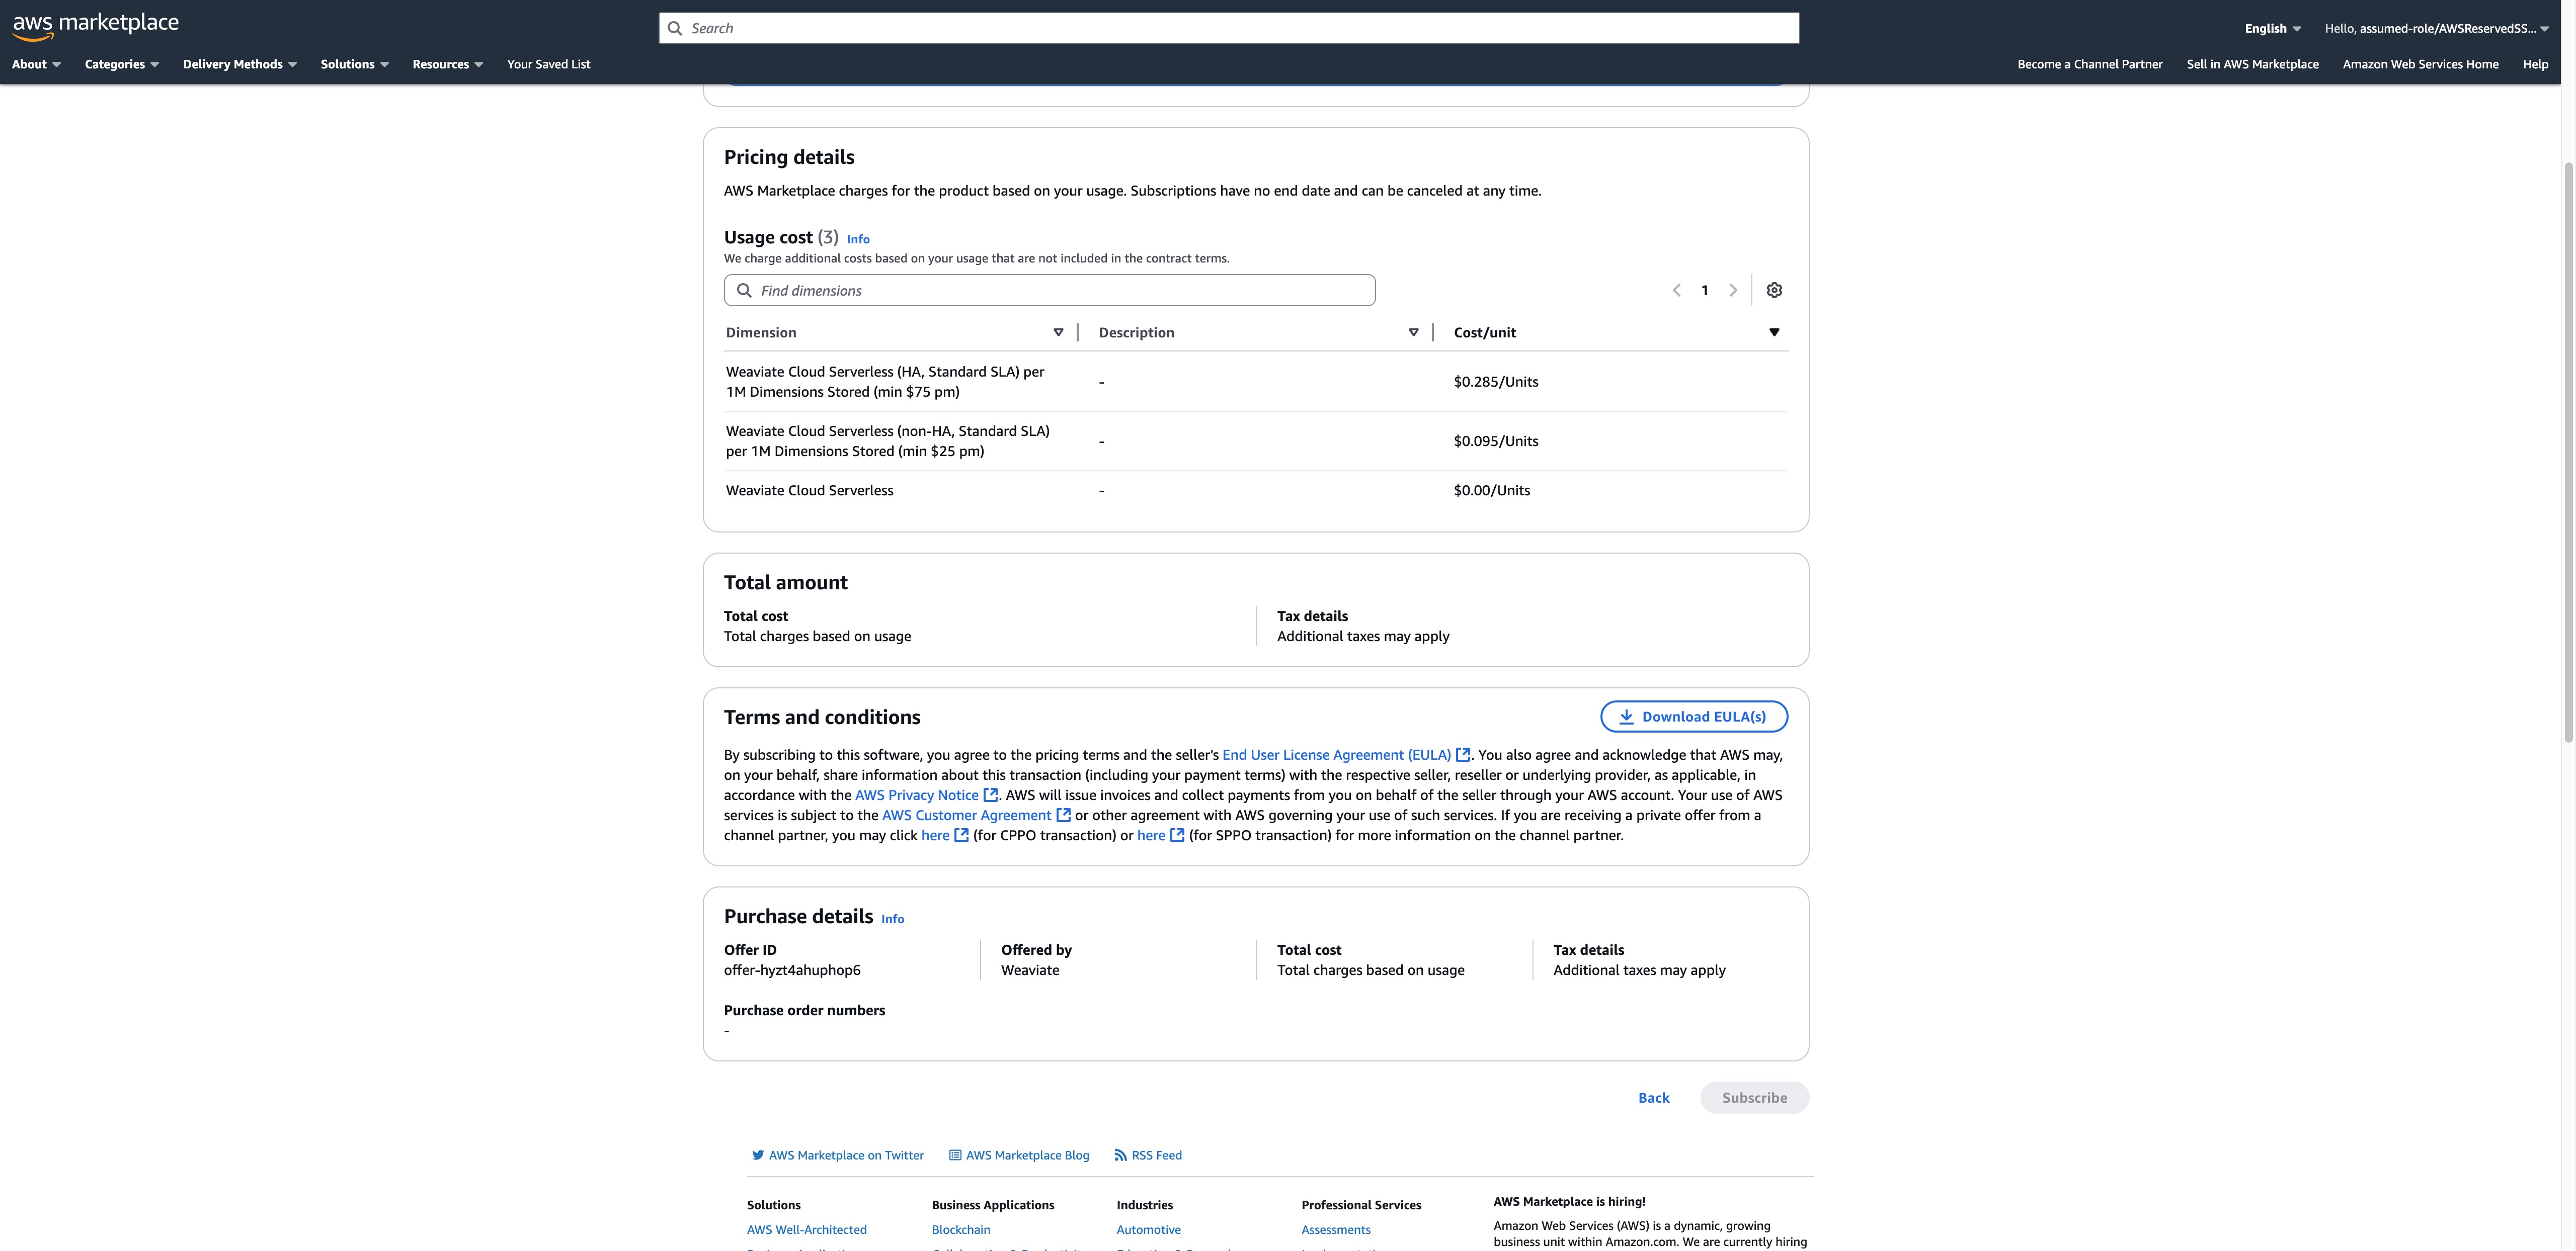Viewport: 2576px width, 1251px height.
Task: Open Automotive footer link
Action: [1148, 1230]
